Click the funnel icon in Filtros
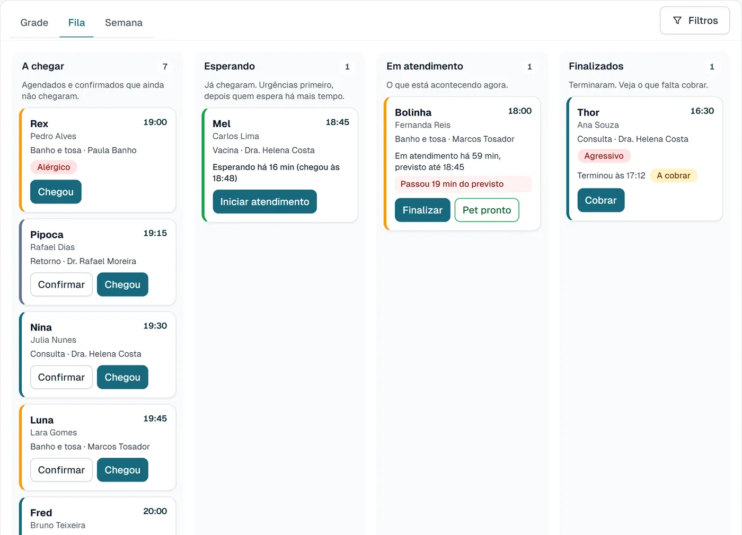The image size is (742, 535). pos(677,21)
